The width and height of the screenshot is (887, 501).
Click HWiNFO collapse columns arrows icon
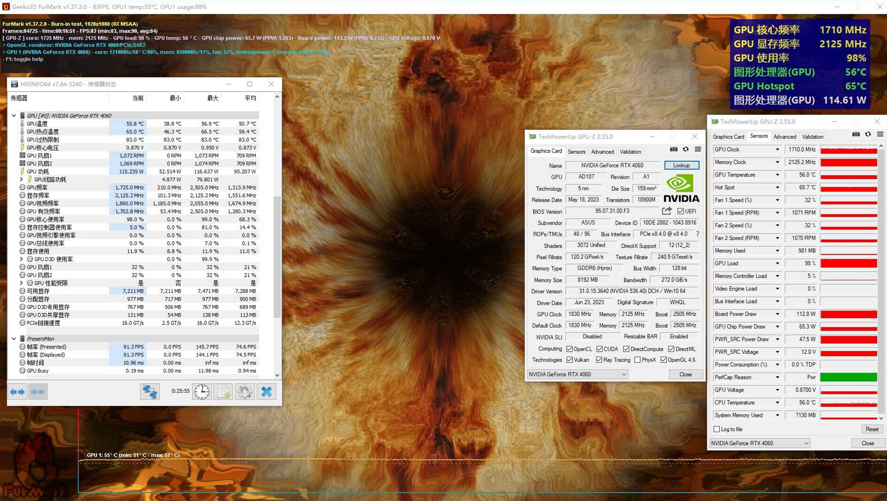pyautogui.click(x=37, y=392)
